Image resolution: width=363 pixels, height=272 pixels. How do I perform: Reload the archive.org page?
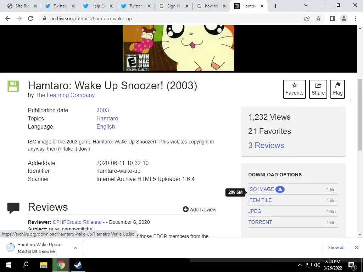click(x=30, y=18)
